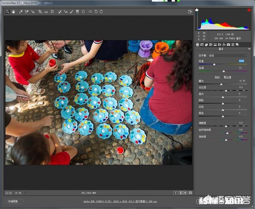Select the Hand tool
This screenshot has height=209, width=255.
point(13,12)
